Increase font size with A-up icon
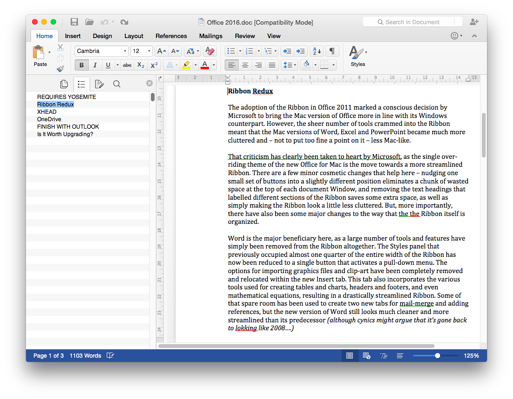Image resolution: width=513 pixels, height=399 pixels. point(161,51)
